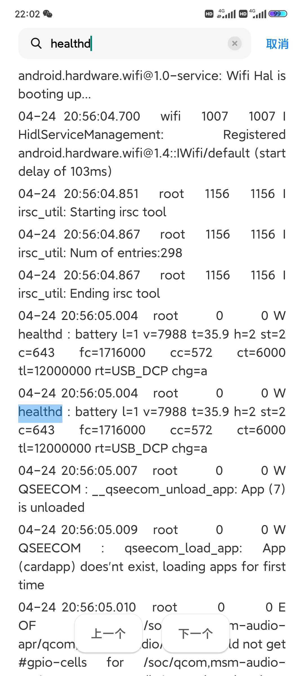Viewport: 304px width, 676px height.
Task: Tap the QSEECOM App (7) is unloaded line
Action: tap(152, 489)
